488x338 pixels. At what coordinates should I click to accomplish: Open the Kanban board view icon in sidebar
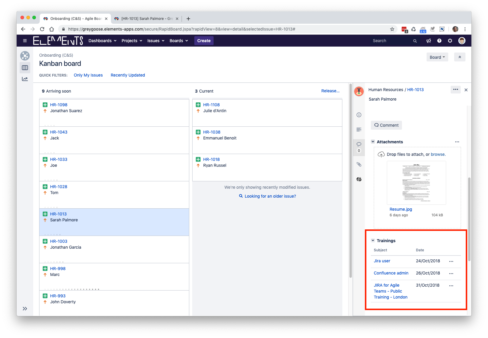click(25, 68)
